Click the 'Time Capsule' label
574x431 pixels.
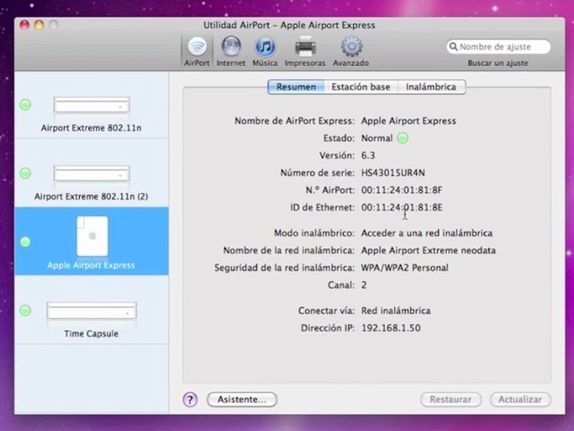[x=91, y=334]
